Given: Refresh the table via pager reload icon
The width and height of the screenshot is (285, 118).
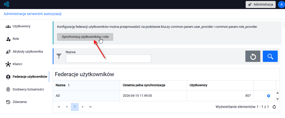Looking at the screenshot, I should pyautogui.click(x=274, y=107).
